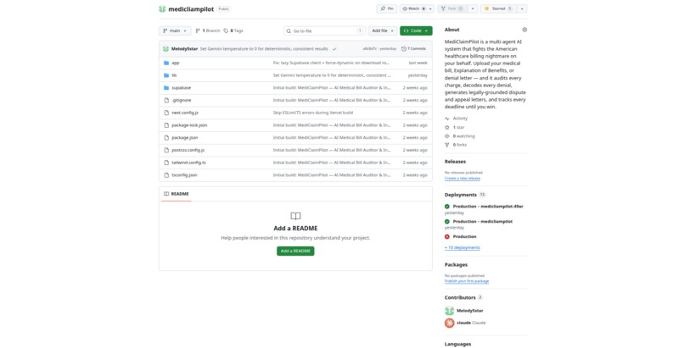Click Create a new release link
The width and height of the screenshot is (684, 348).
pos(463,179)
